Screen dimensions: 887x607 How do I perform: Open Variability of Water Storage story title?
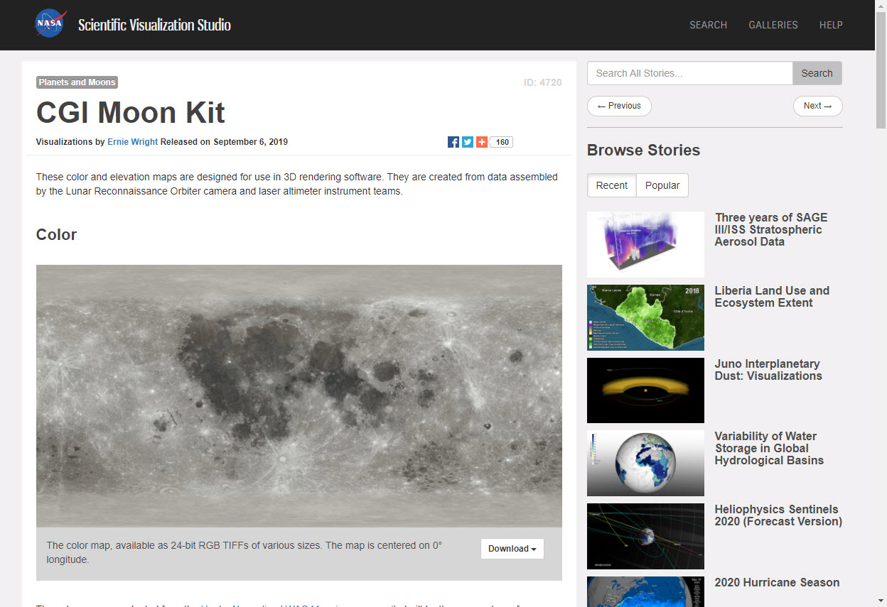769,448
